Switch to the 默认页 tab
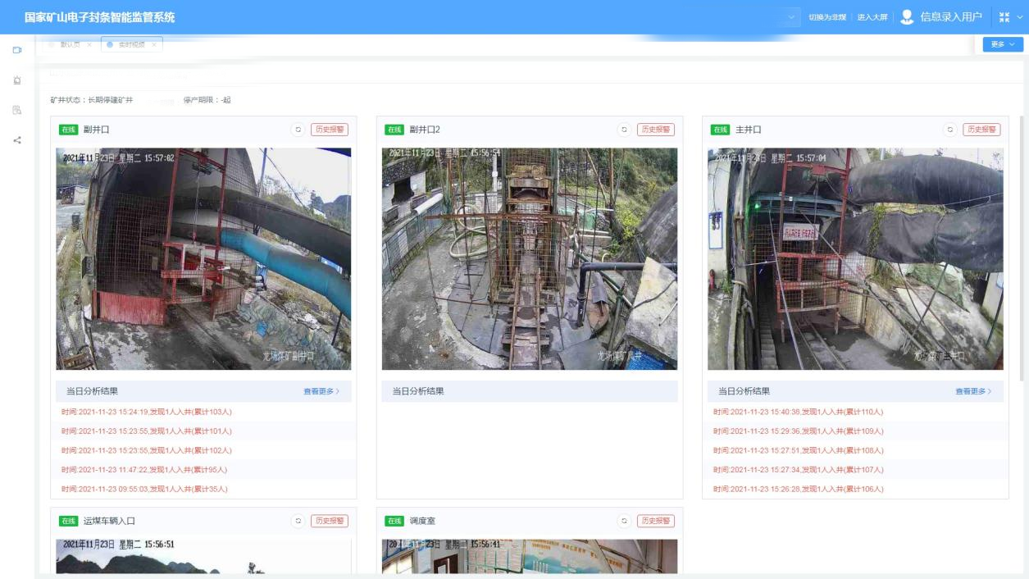The height and width of the screenshot is (579, 1029). pos(69,44)
